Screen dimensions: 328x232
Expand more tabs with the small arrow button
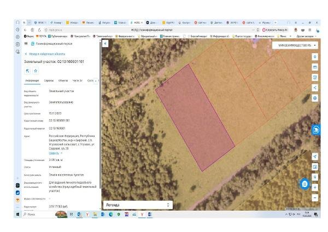click(96, 81)
